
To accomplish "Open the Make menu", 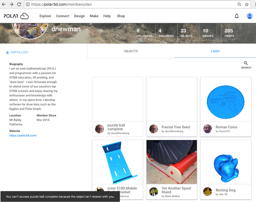I will pyautogui.click(x=94, y=16).
